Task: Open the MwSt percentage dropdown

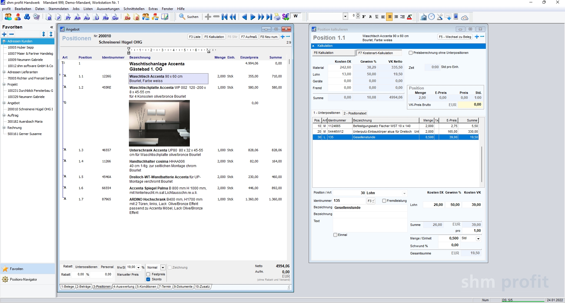Action: point(138,268)
